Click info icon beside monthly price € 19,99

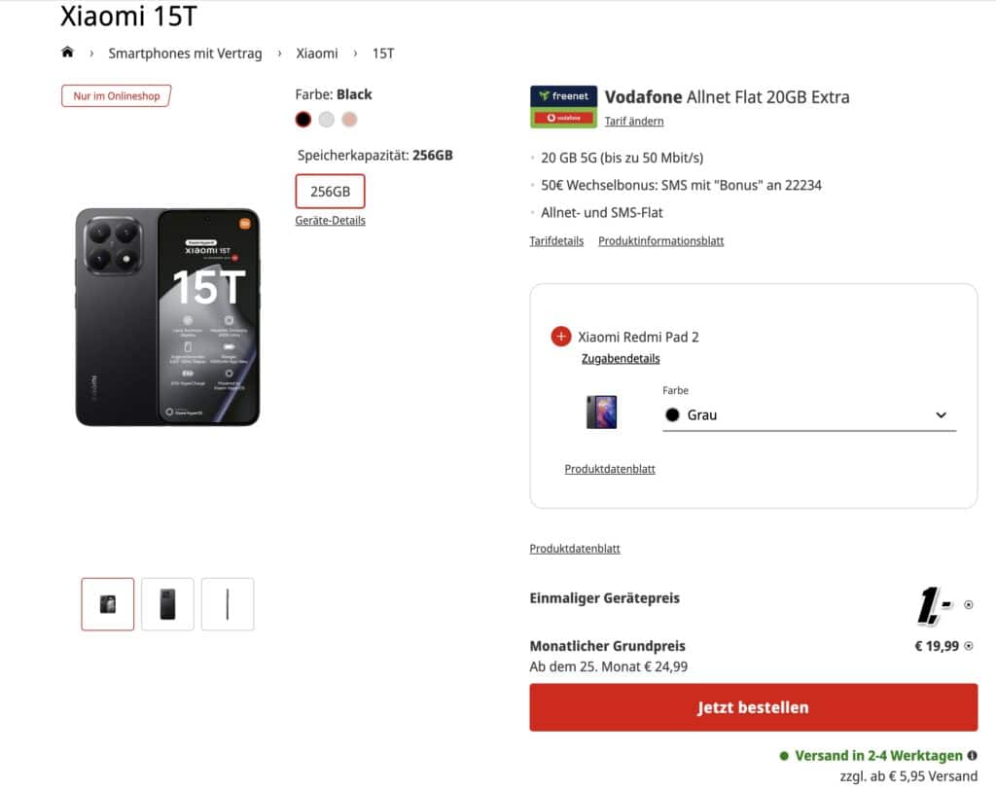968,646
